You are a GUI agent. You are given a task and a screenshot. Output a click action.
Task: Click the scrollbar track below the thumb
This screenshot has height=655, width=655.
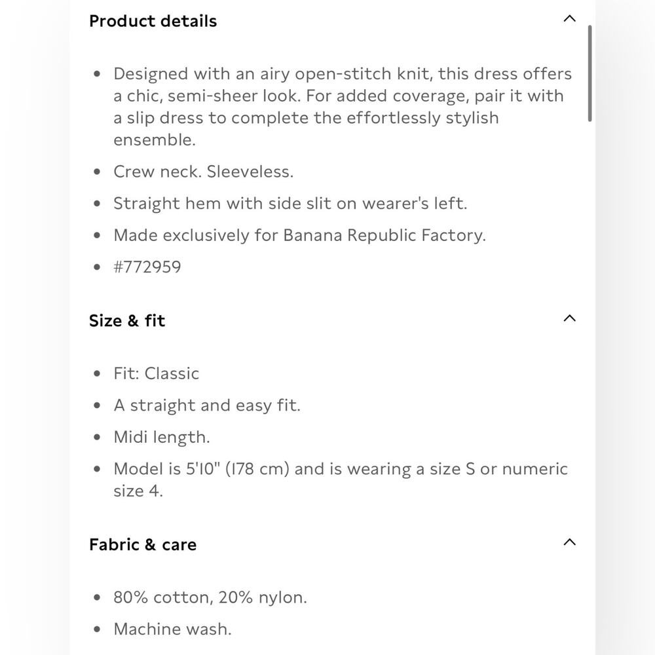[x=589, y=376]
